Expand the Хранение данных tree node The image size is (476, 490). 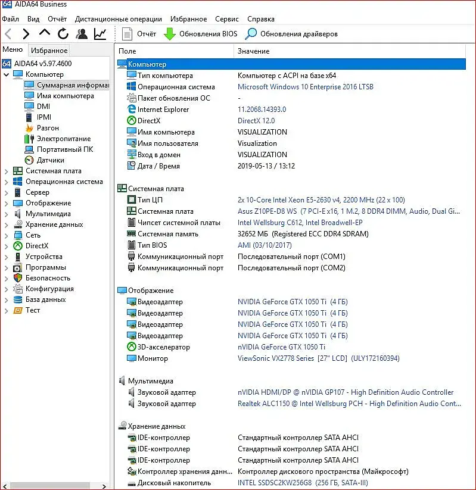[x=6, y=224]
